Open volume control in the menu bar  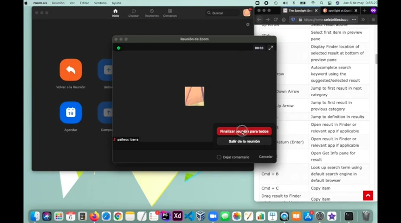point(285,3)
